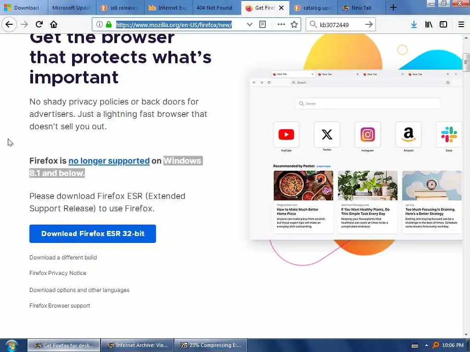Viewport: 470px width, 352px height.
Task: Switch to the Internet Explorer tab
Action: [x=168, y=8]
